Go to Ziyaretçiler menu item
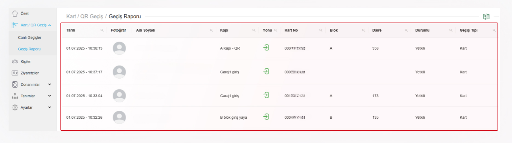 coord(29,73)
